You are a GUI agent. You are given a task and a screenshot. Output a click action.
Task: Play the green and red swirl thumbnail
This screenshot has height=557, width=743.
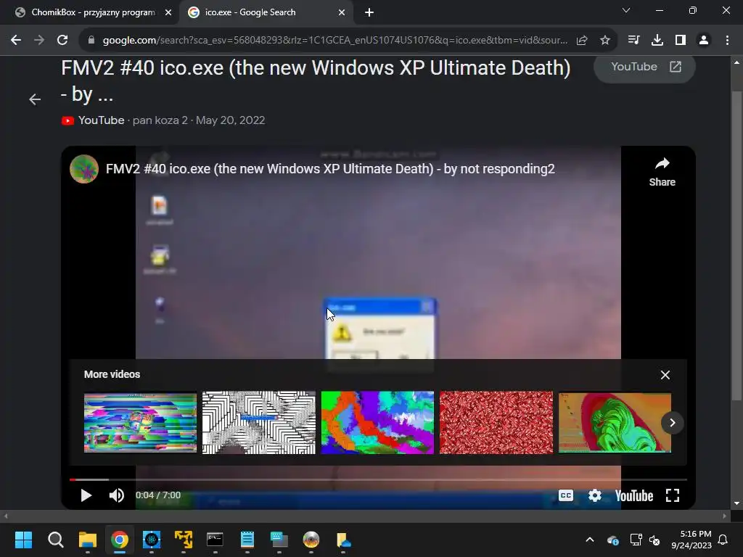615,423
